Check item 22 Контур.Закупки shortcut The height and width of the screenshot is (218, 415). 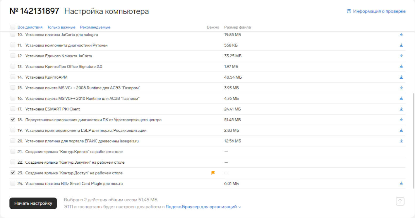[x=13, y=162]
